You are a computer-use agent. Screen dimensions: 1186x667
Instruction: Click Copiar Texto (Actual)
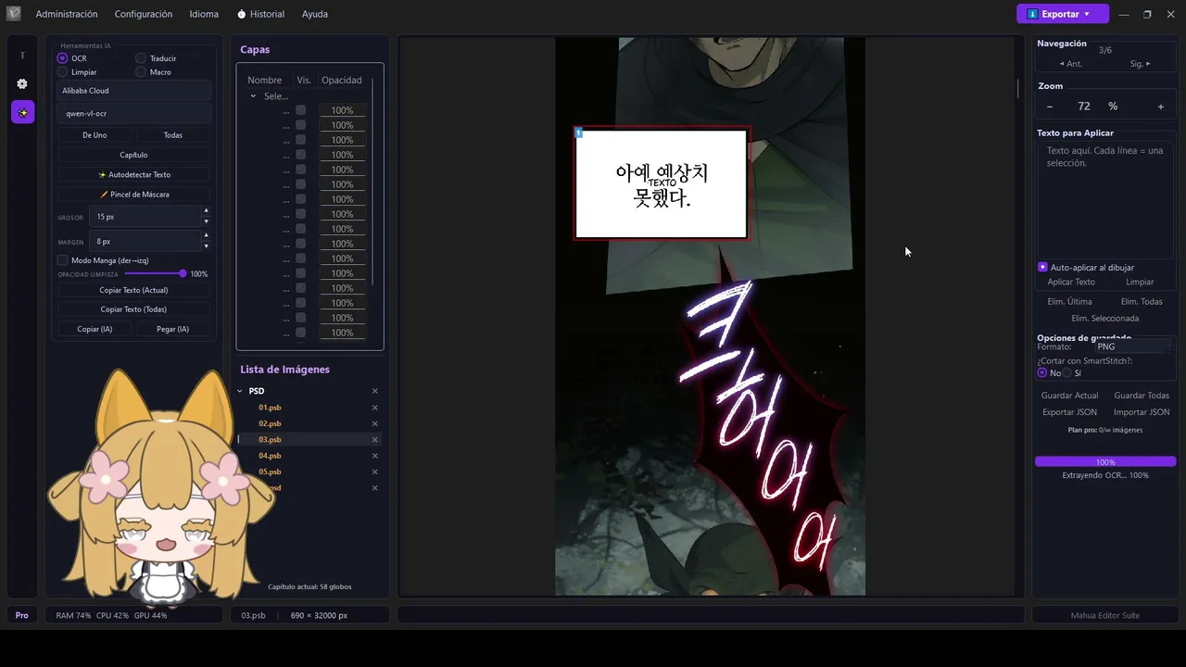[x=133, y=290]
